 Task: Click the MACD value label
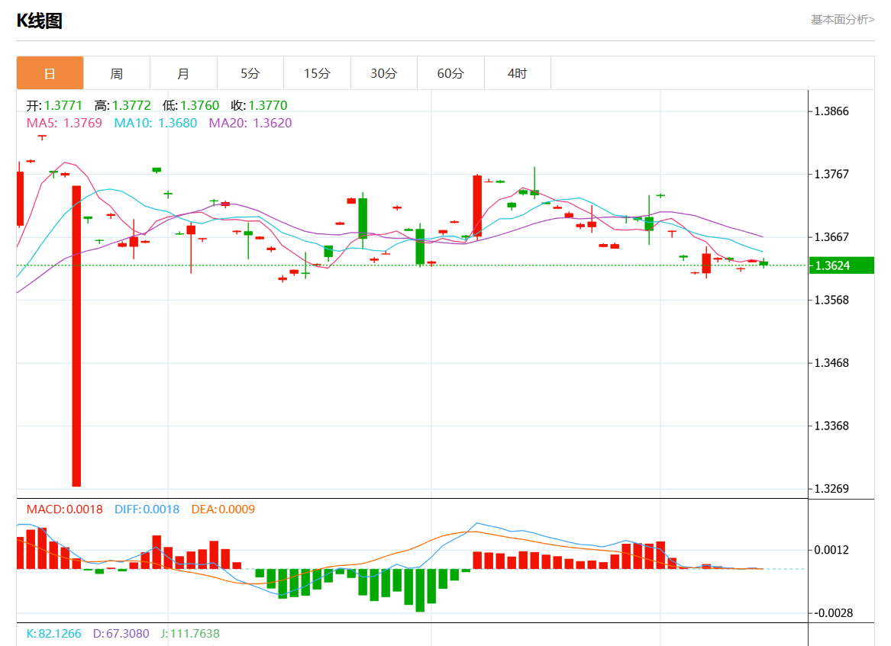click(64, 509)
